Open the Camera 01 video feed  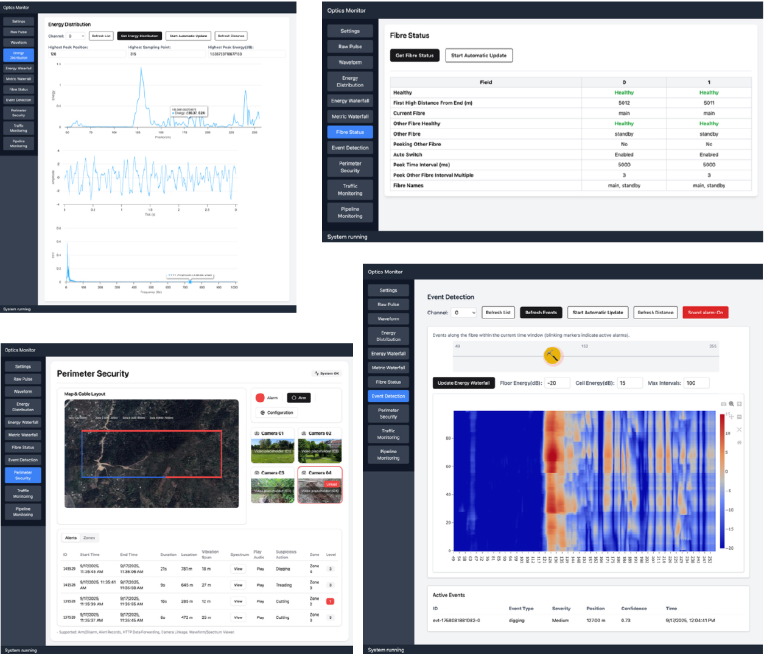[x=272, y=451]
